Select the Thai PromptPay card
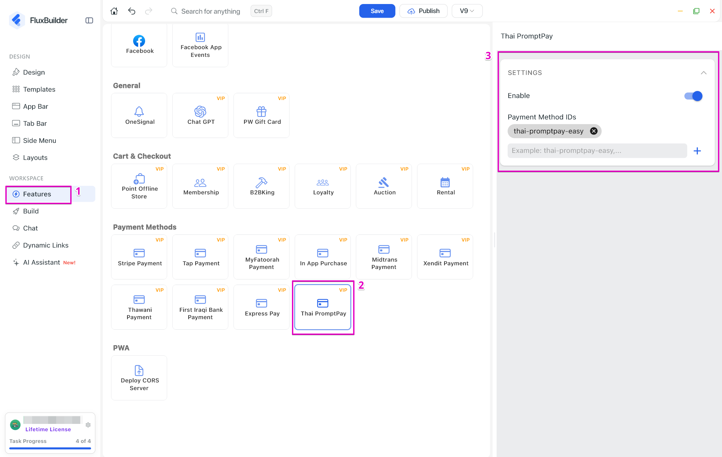This screenshot has height=457, width=722. [323, 307]
